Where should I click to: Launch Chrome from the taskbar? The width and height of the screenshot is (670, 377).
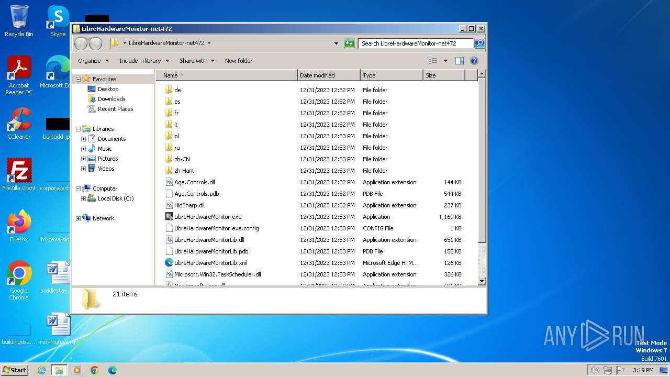click(95, 370)
